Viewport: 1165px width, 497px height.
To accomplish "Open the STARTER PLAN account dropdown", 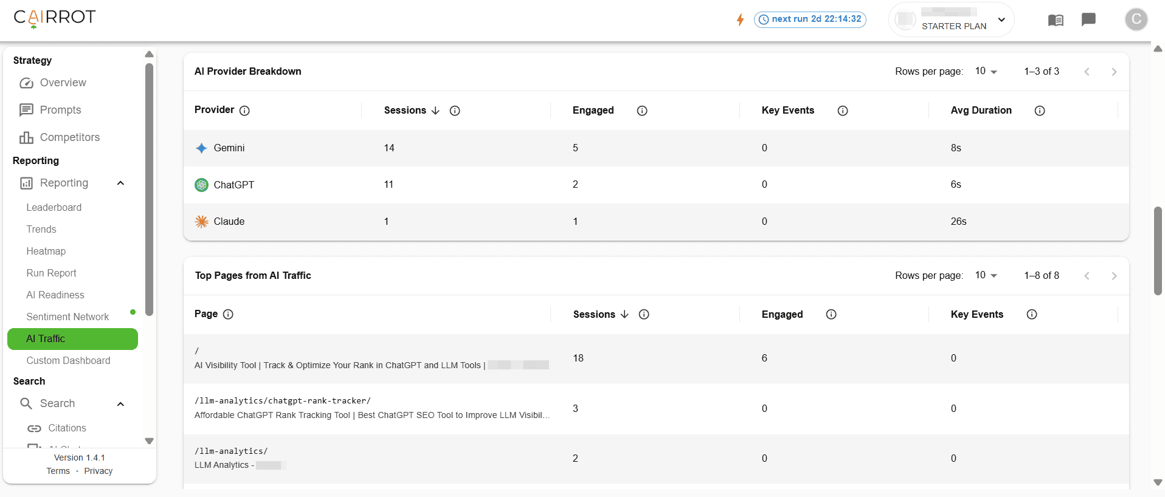I will (x=951, y=19).
